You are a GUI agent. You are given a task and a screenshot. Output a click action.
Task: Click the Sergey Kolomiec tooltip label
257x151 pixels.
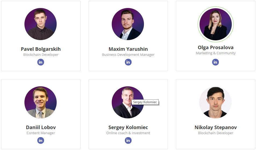(145, 102)
